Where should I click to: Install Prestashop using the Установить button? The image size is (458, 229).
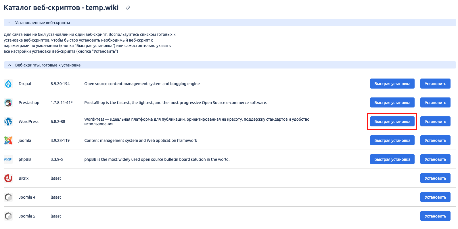pyautogui.click(x=435, y=103)
